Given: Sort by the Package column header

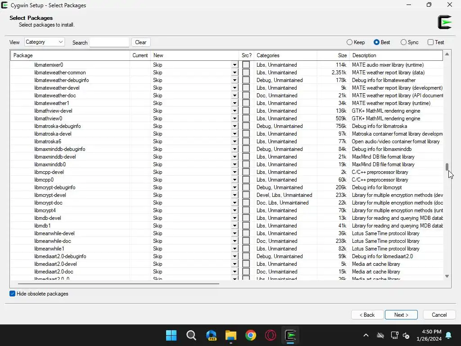Looking at the screenshot, I should click(x=70, y=55).
